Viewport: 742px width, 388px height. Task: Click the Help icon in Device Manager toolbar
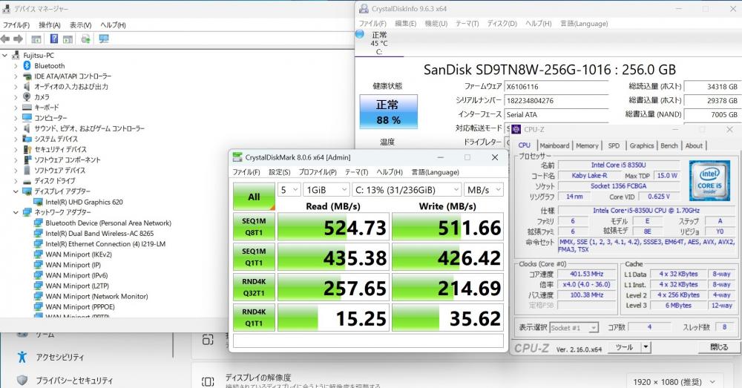coord(54,39)
